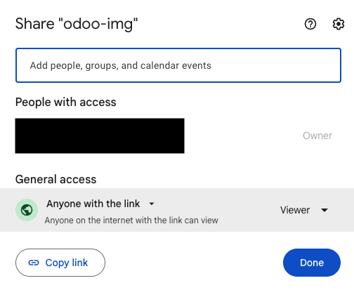Image resolution: width=354 pixels, height=290 pixels.
Task: Click the redacted owner account entry
Action: click(x=100, y=136)
